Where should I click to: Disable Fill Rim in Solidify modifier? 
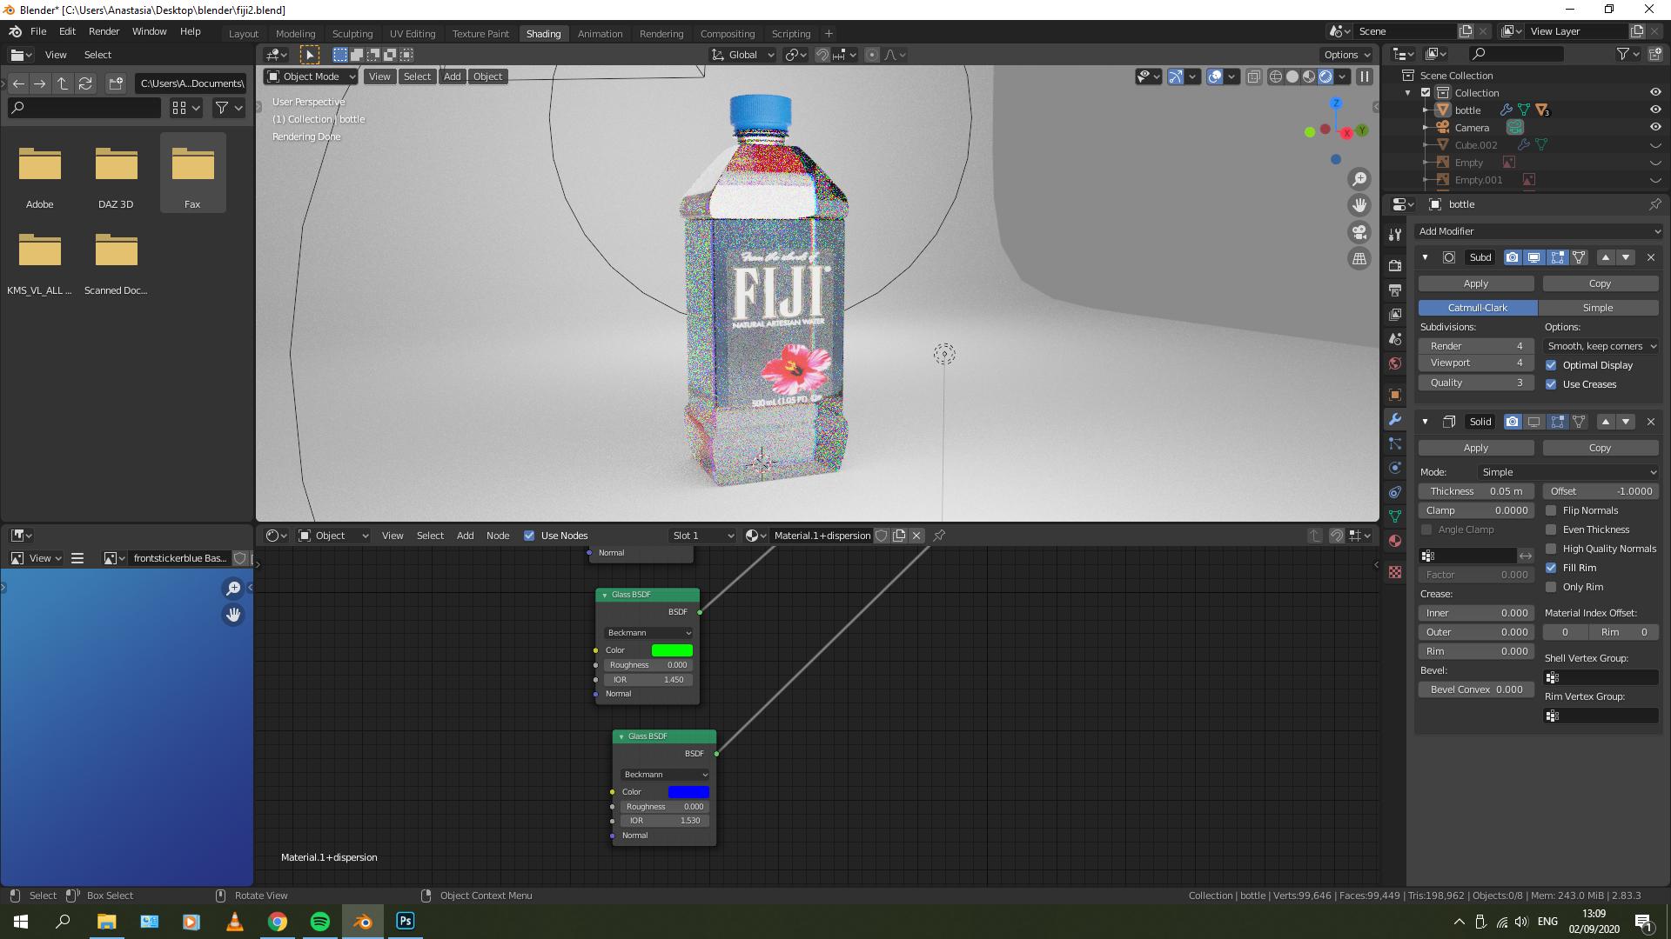[x=1551, y=568]
